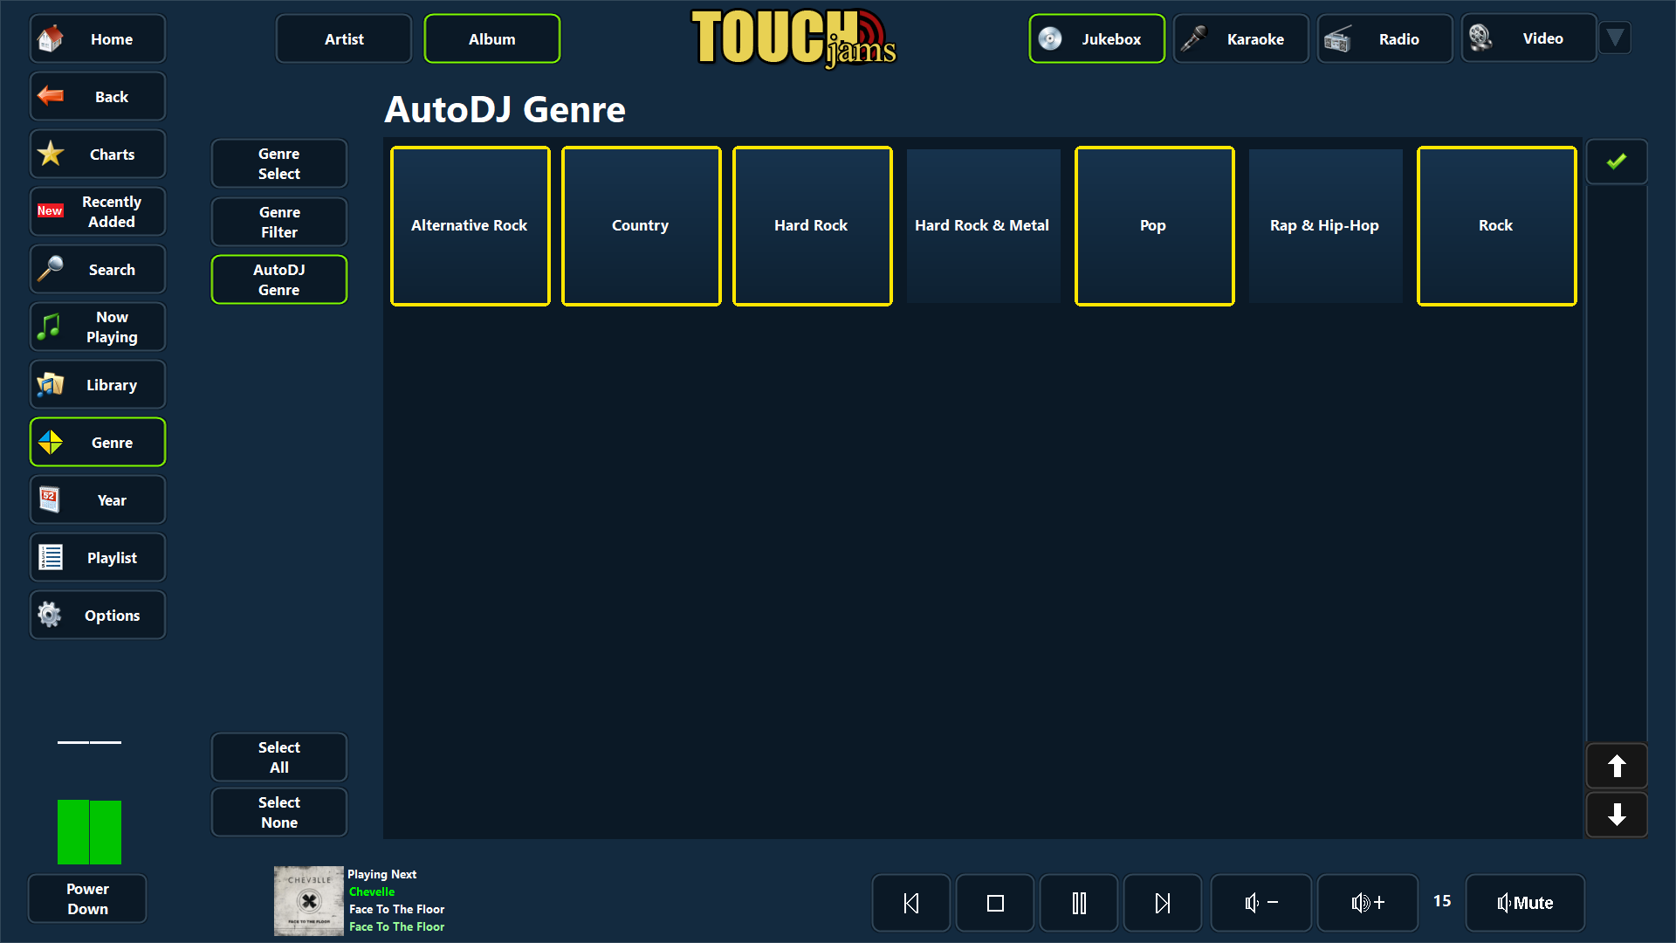The width and height of the screenshot is (1676, 943).
Task: Click the Back arrow icon
Action: 50,96
